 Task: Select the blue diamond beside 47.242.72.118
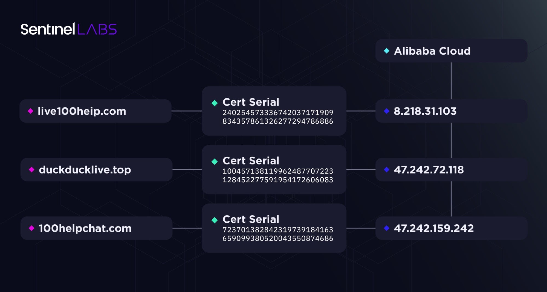[386, 169]
